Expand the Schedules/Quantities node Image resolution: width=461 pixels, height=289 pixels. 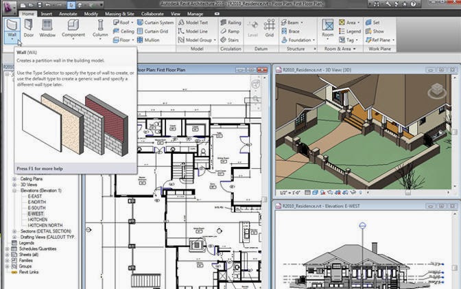[7, 249]
